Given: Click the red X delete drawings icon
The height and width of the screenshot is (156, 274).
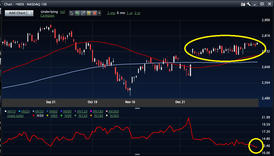Looking at the screenshot, I should [94, 13].
